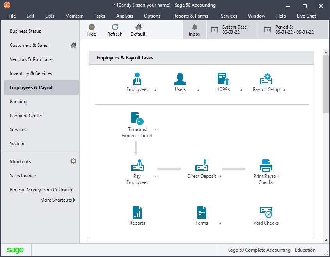Expand the Pay Employees dropdown arrow
This screenshot has height=257, width=330.
coord(156,177)
